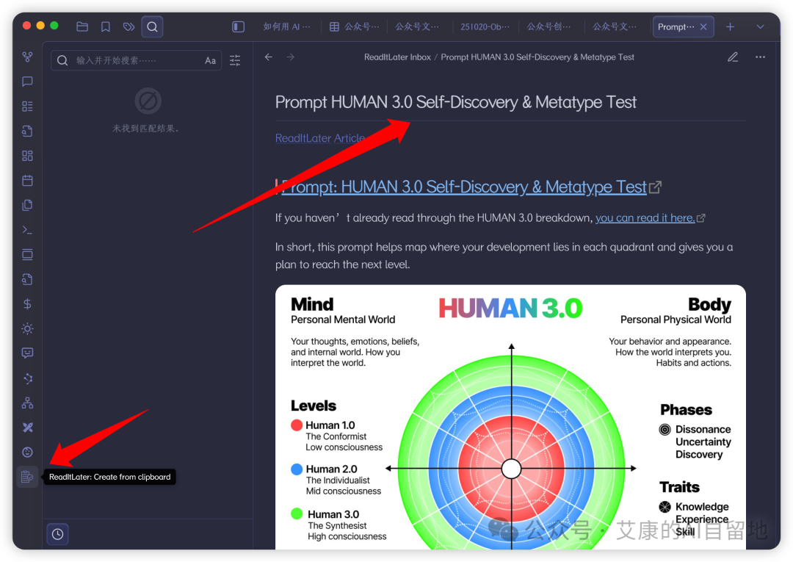Screen dimensions: 793x562
Task: Toggle the left sidebar panel icon
Action: [x=238, y=26]
